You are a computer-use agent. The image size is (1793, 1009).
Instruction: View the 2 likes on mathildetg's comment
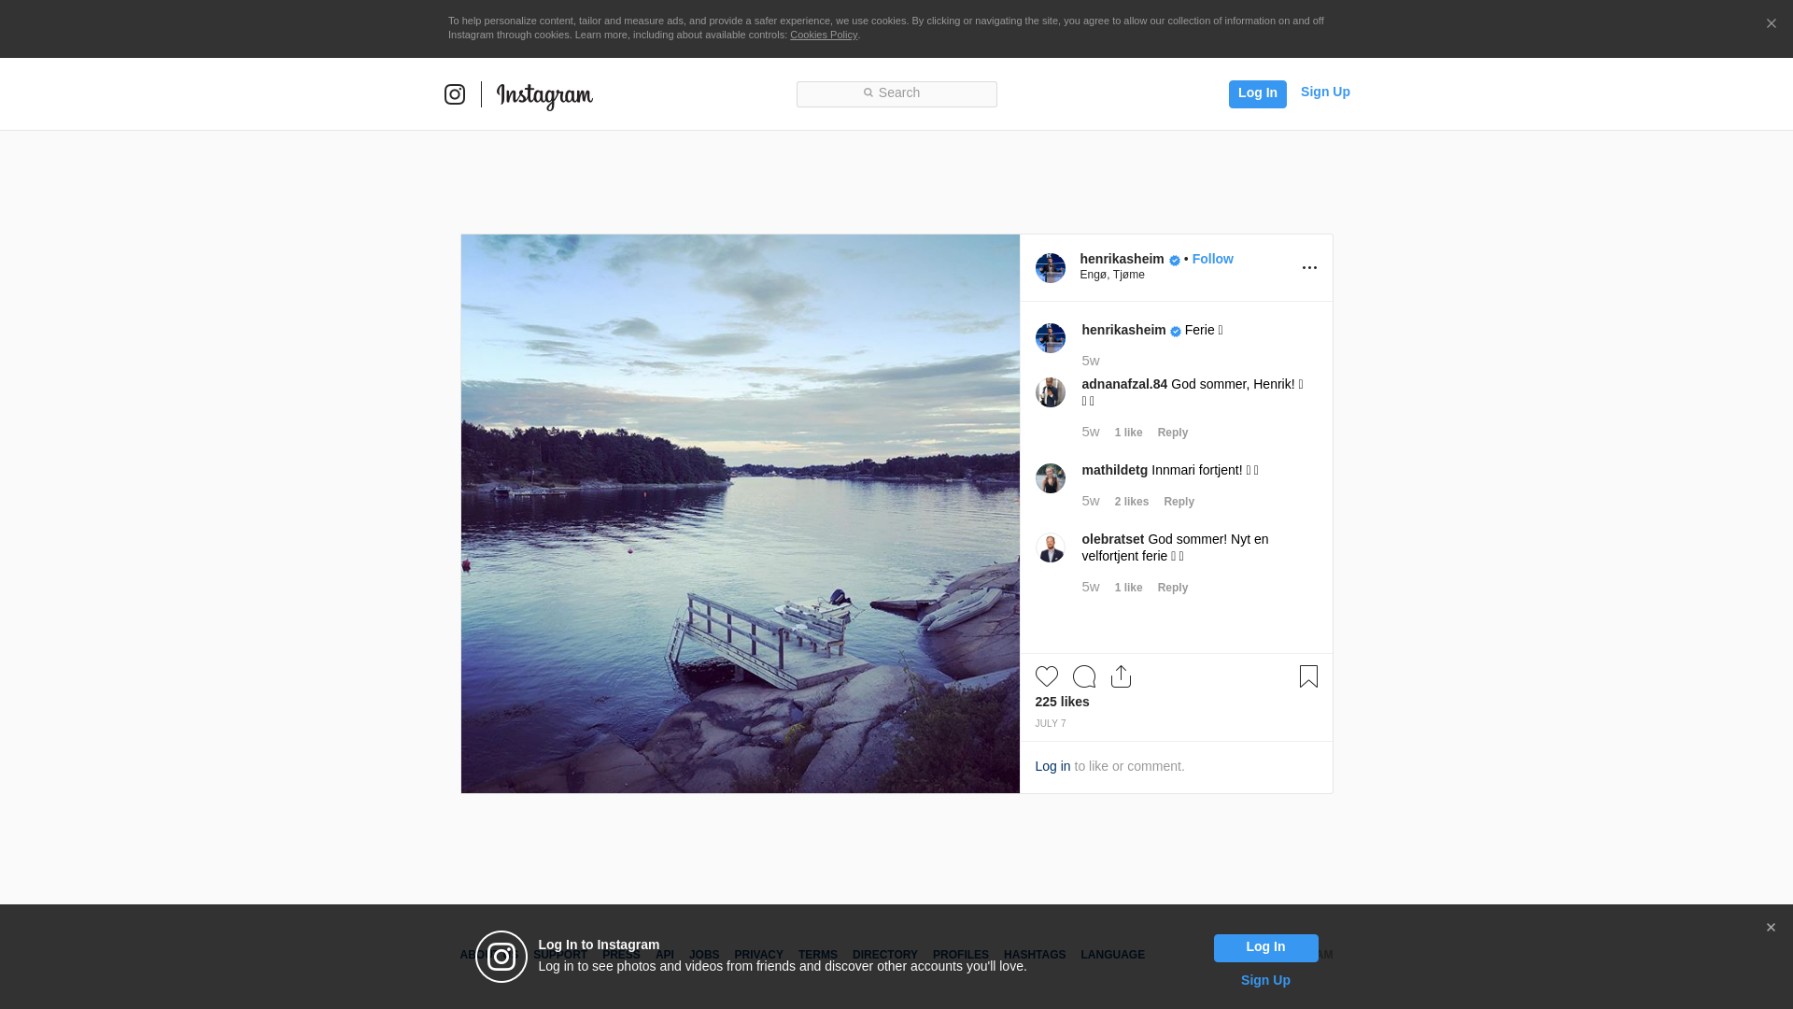pyautogui.click(x=1132, y=502)
